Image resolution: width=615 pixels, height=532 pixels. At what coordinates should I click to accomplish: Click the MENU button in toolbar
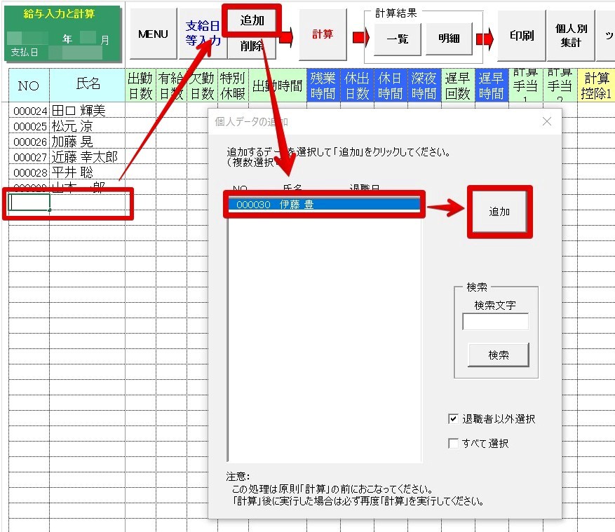152,34
